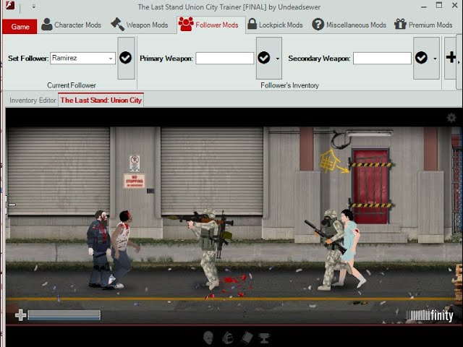Click the red barricaded door
463x347 pixels.
point(370,187)
